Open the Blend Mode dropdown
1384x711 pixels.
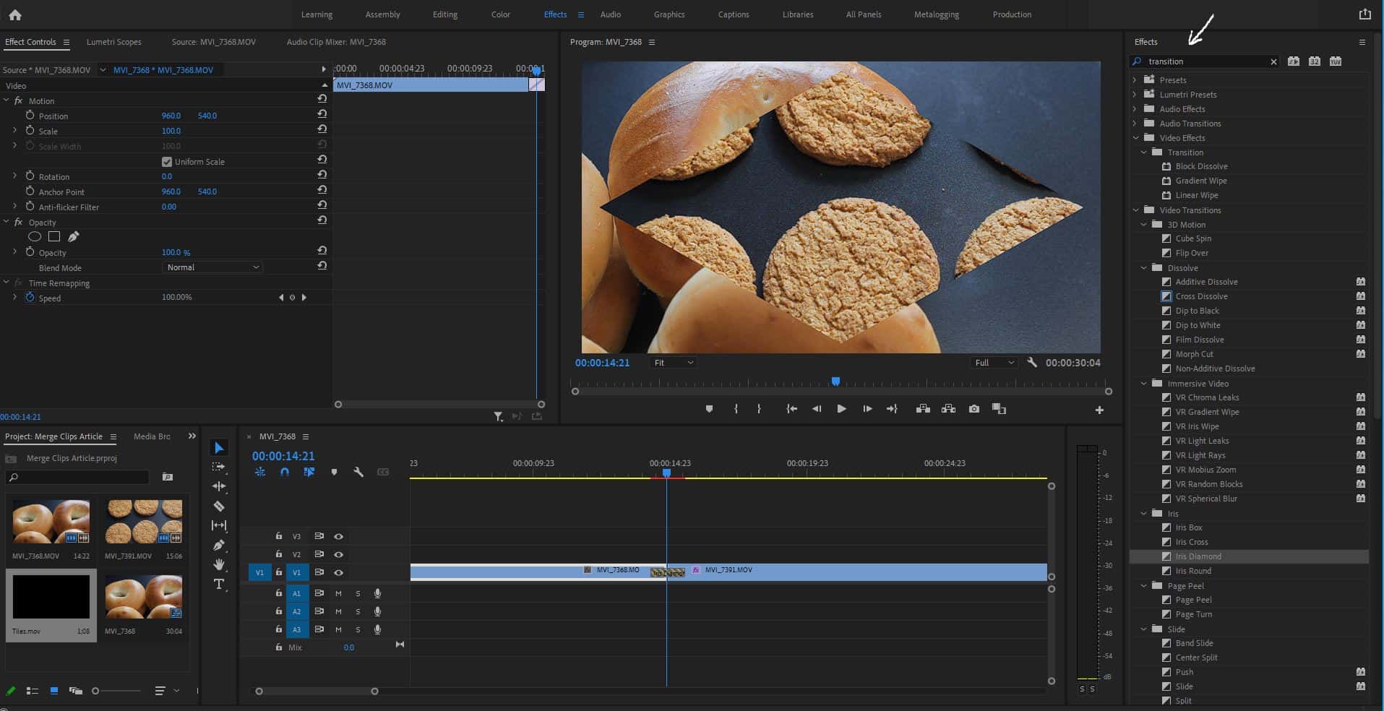(x=212, y=267)
